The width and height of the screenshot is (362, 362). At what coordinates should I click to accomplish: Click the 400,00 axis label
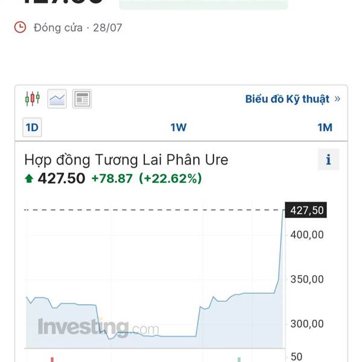click(307, 235)
